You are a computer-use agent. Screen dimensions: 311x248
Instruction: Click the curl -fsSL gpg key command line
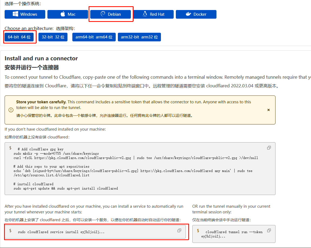[136, 158]
